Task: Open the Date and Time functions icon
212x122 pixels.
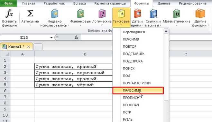Action: click(x=137, y=13)
